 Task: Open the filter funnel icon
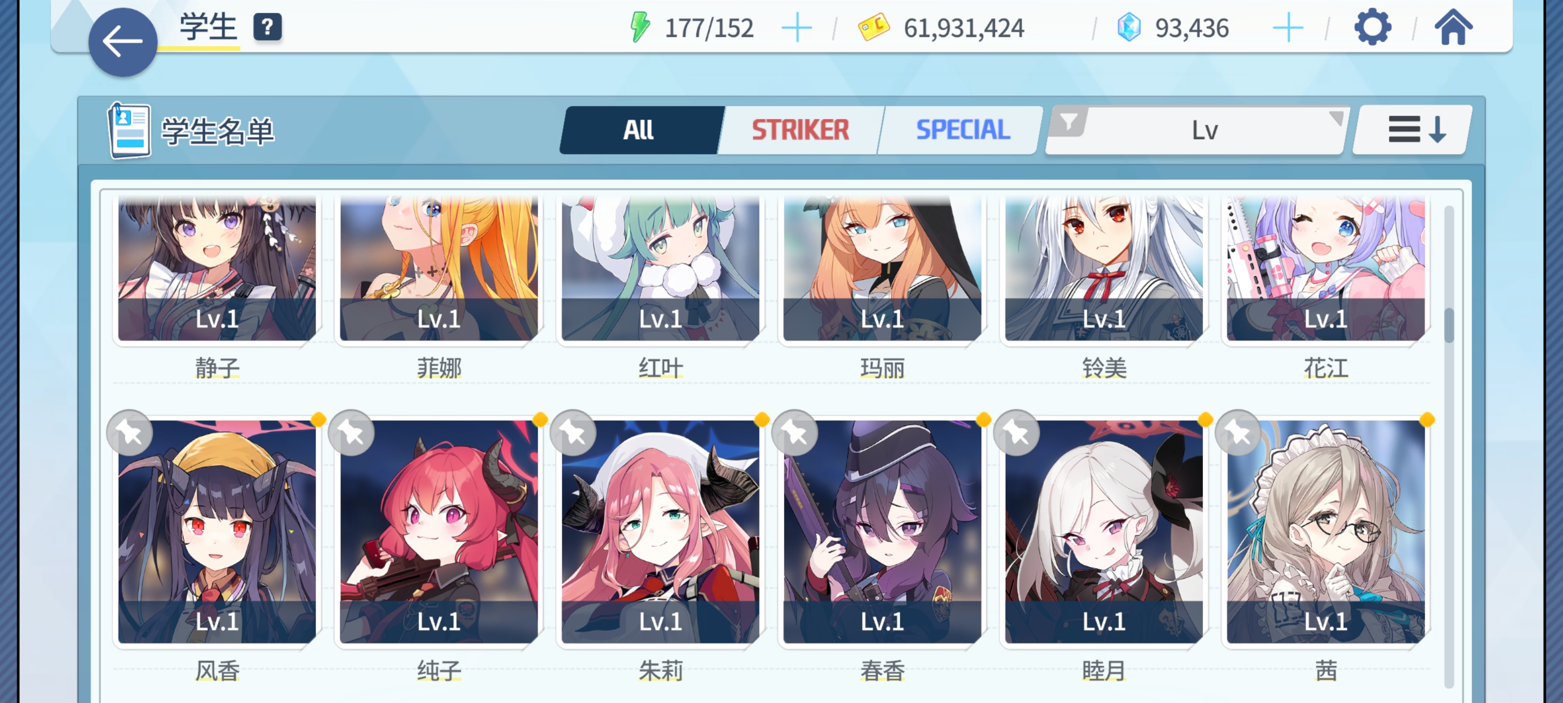pos(1069,122)
